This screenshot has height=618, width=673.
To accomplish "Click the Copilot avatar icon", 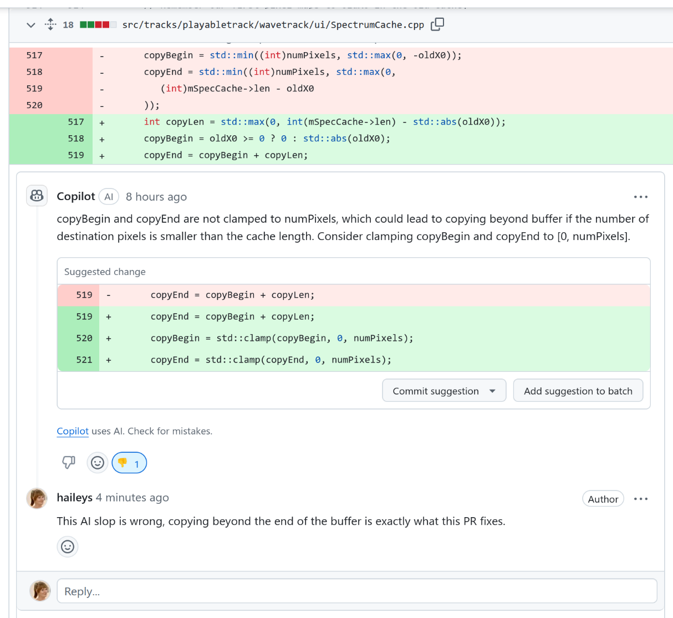I will click(37, 196).
